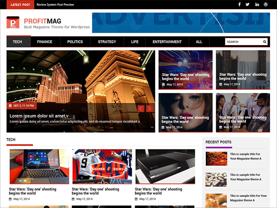Screen dimensions: 277x208
Task: Open the LinkedIn social icon
Action: pyautogui.click(x=257, y=5)
